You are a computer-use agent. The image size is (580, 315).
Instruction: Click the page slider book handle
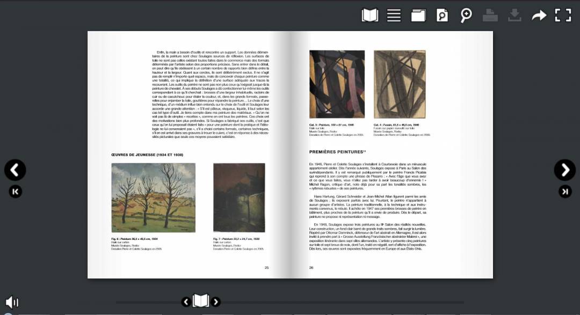click(x=201, y=301)
